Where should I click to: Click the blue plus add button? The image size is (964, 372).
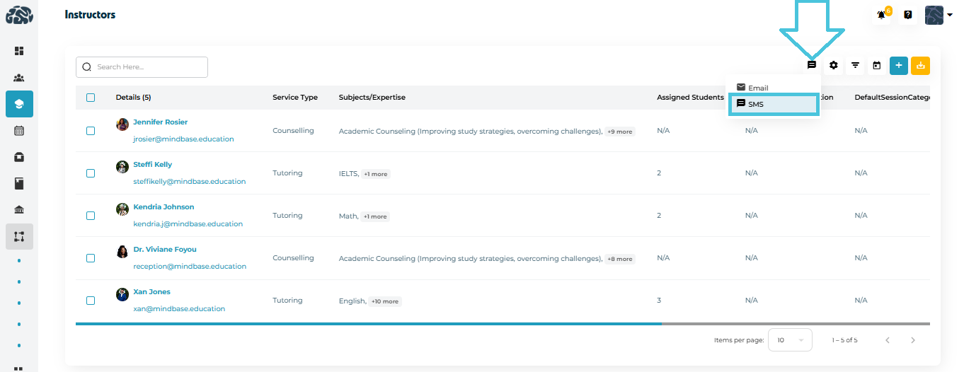click(x=899, y=66)
